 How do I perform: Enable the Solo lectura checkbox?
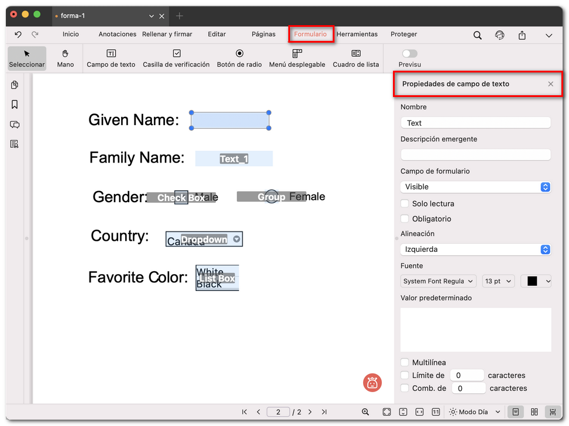405,204
